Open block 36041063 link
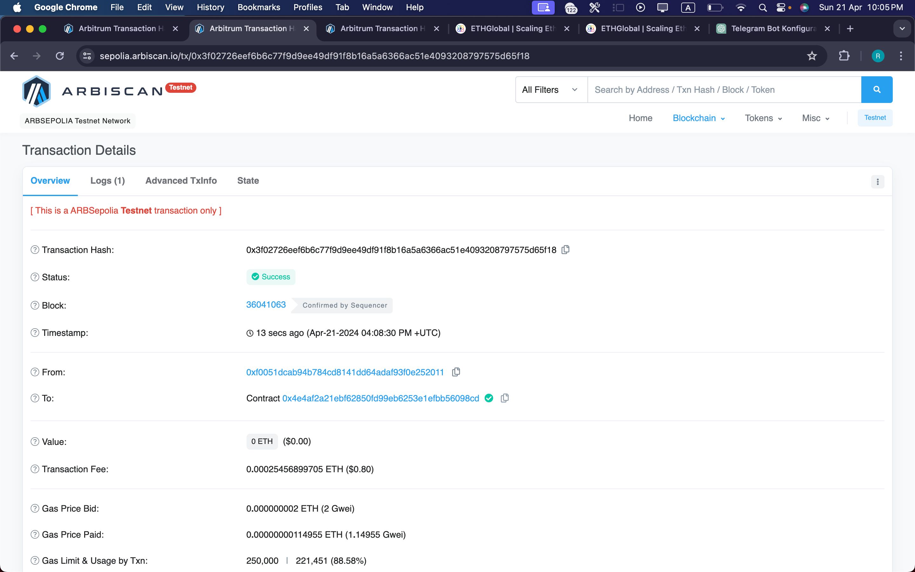 click(266, 304)
